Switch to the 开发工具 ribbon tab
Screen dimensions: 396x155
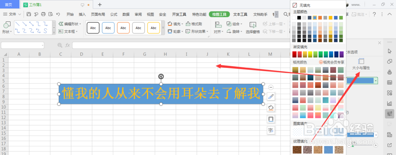(x=179, y=14)
